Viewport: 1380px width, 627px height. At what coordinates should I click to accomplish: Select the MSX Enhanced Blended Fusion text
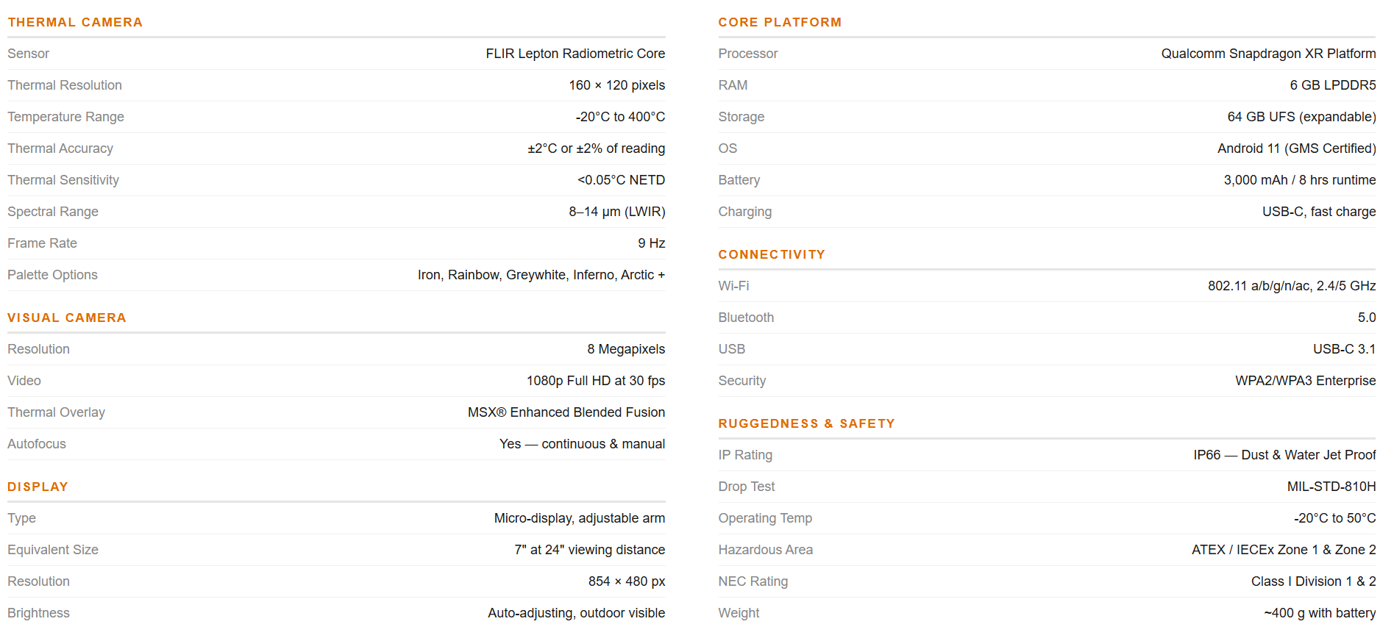pyautogui.click(x=566, y=412)
